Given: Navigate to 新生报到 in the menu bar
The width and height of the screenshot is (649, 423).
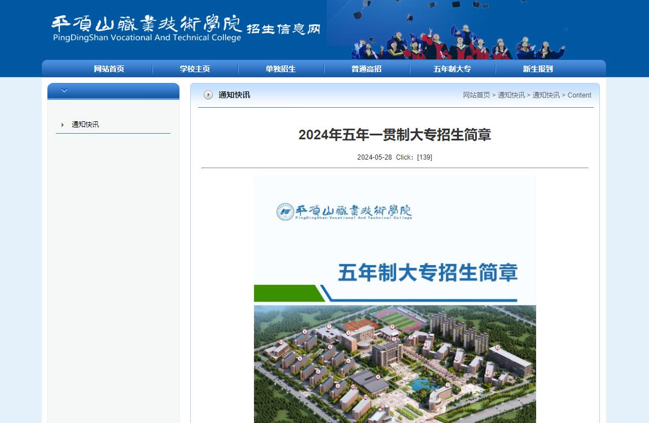Looking at the screenshot, I should pos(538,69).
